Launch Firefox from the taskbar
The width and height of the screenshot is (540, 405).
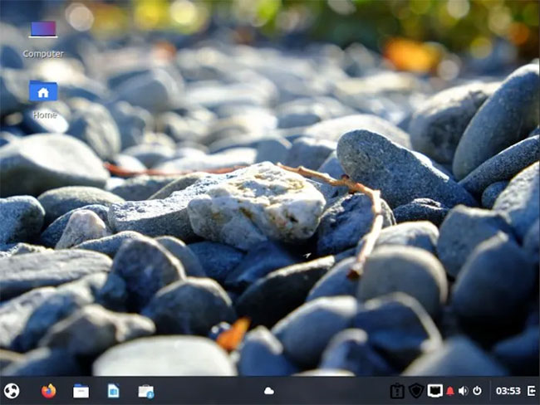click(48, 391)
